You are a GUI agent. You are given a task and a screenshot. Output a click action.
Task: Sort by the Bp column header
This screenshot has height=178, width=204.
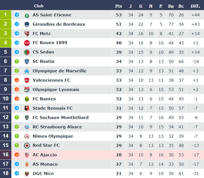[171, 6]
